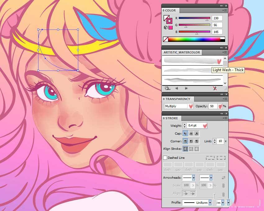Click first arrowhead Align icon
Viewport: 264px width, 211px height.
coord(185,193)
